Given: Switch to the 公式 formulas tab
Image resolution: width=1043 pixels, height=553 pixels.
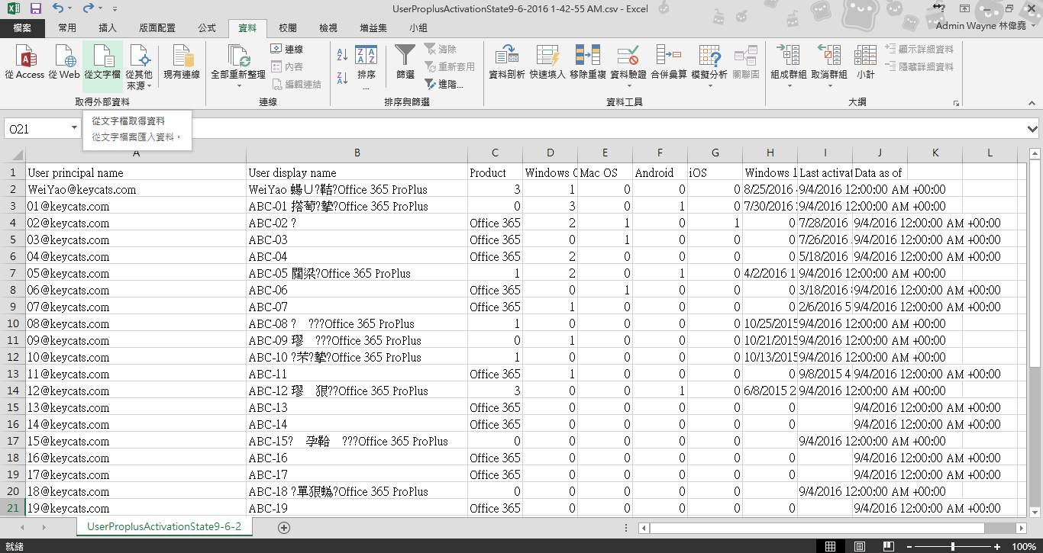Looking at the screenshot, I should coord(207,28).
